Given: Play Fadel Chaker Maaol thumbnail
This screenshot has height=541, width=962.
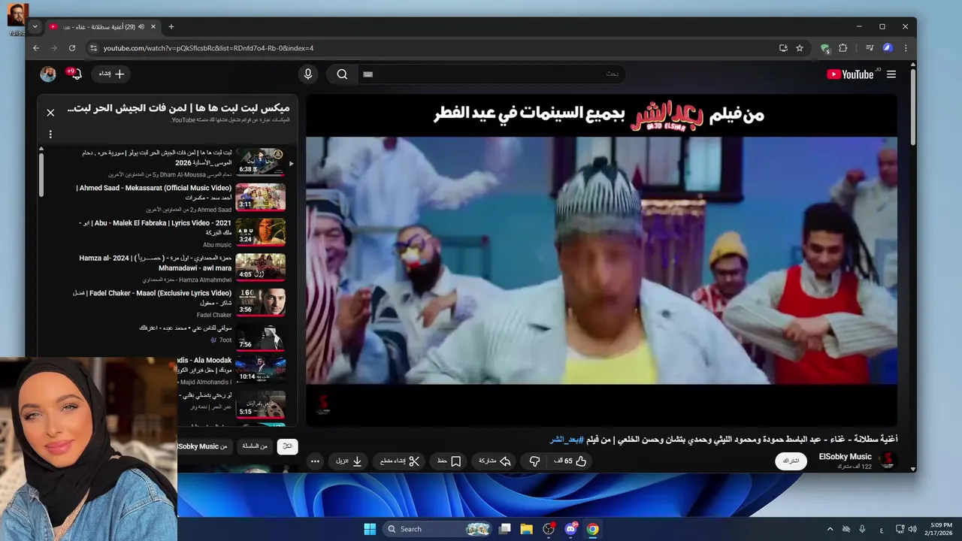Looking at the screenshot, I should (x=260, y=301).
